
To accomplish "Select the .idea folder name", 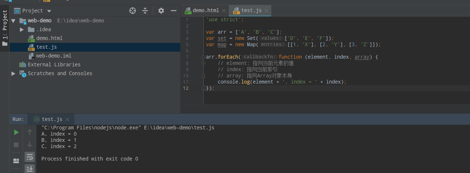I will coord(44,29).
